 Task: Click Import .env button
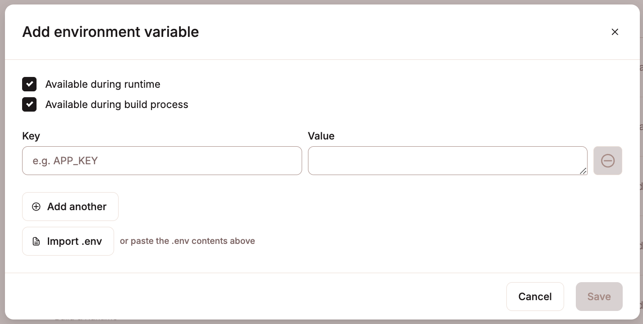click(x=68, y=241)
